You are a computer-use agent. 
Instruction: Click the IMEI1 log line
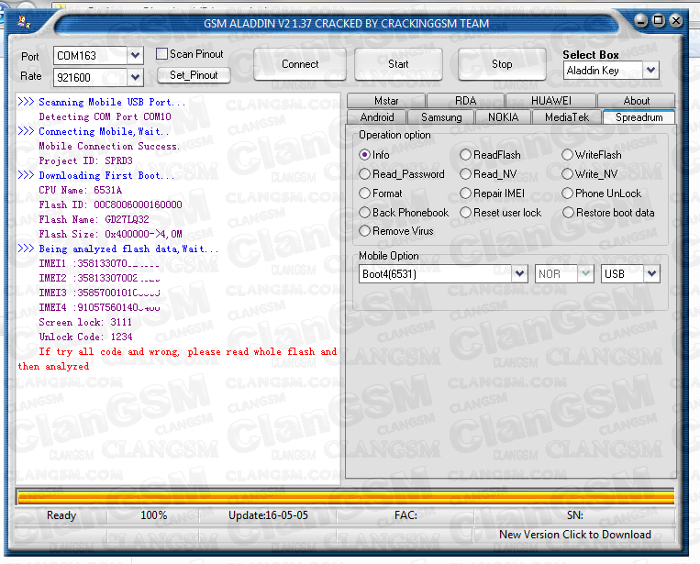pyautogui.click(x=99, y=263)
